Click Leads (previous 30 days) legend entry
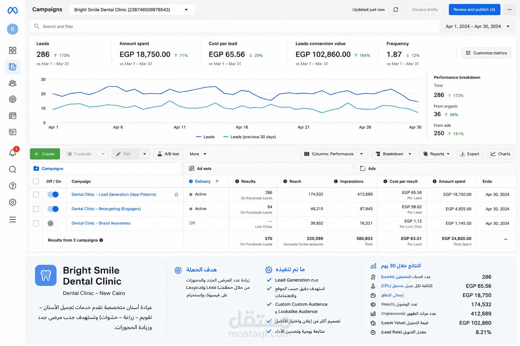Screen dimensions: 520x346 (x=250, y=137)
